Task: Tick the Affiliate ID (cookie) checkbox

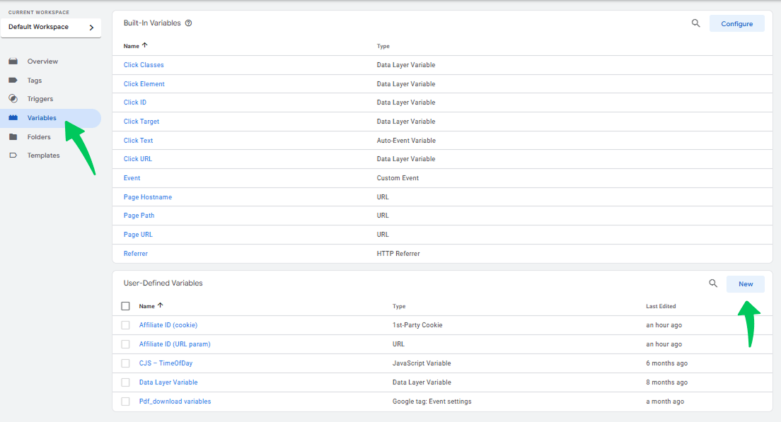Action: point(125,325)
